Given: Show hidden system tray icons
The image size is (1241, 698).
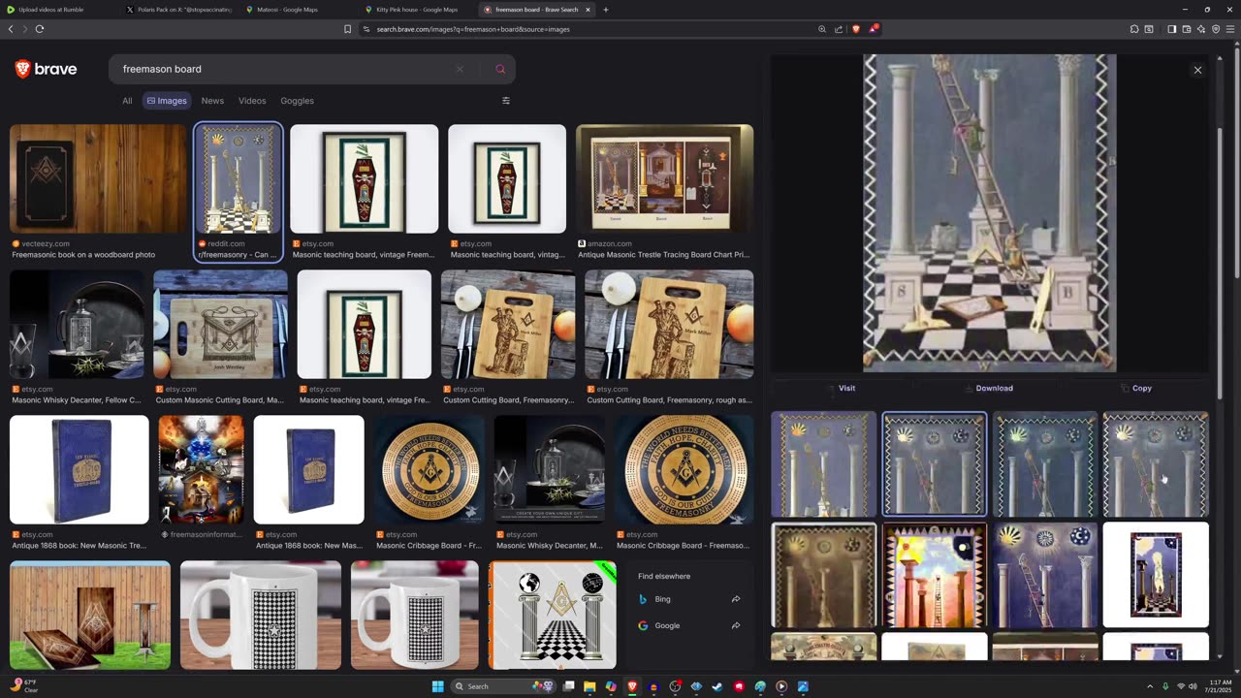Looking at the screenshot, I should click(1150, 686).
